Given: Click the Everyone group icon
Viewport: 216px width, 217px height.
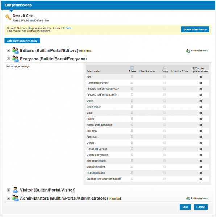Looking at the screenshot, I should tap(15, 59).
